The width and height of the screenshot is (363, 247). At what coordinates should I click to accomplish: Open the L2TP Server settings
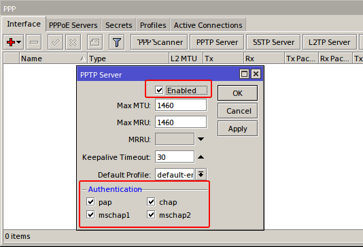pos(330,42)
